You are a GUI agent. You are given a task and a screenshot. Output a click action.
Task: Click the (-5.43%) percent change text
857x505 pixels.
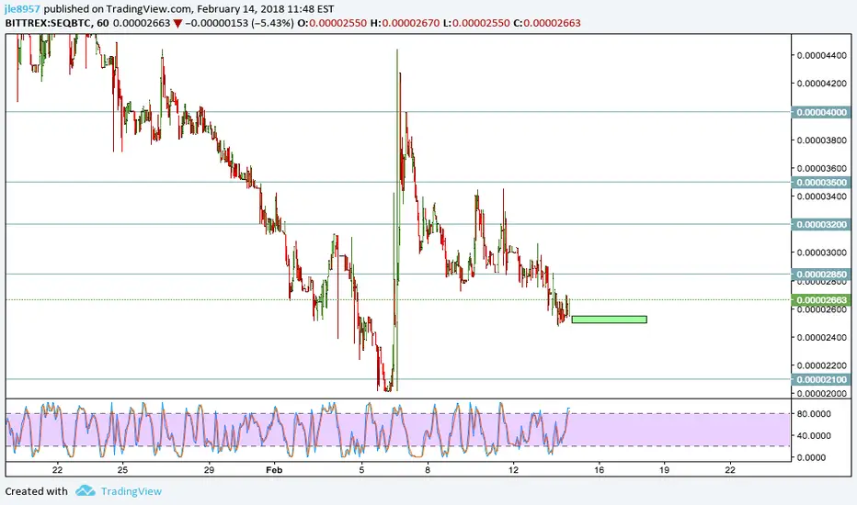pyautogui.click(x=273, y=23)
